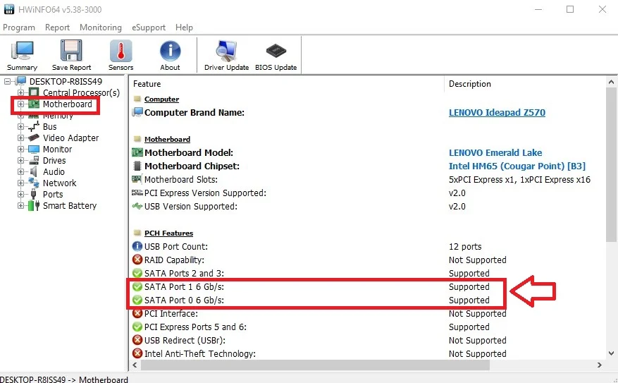Select the Motherboard Slots row

coord(369,180)
